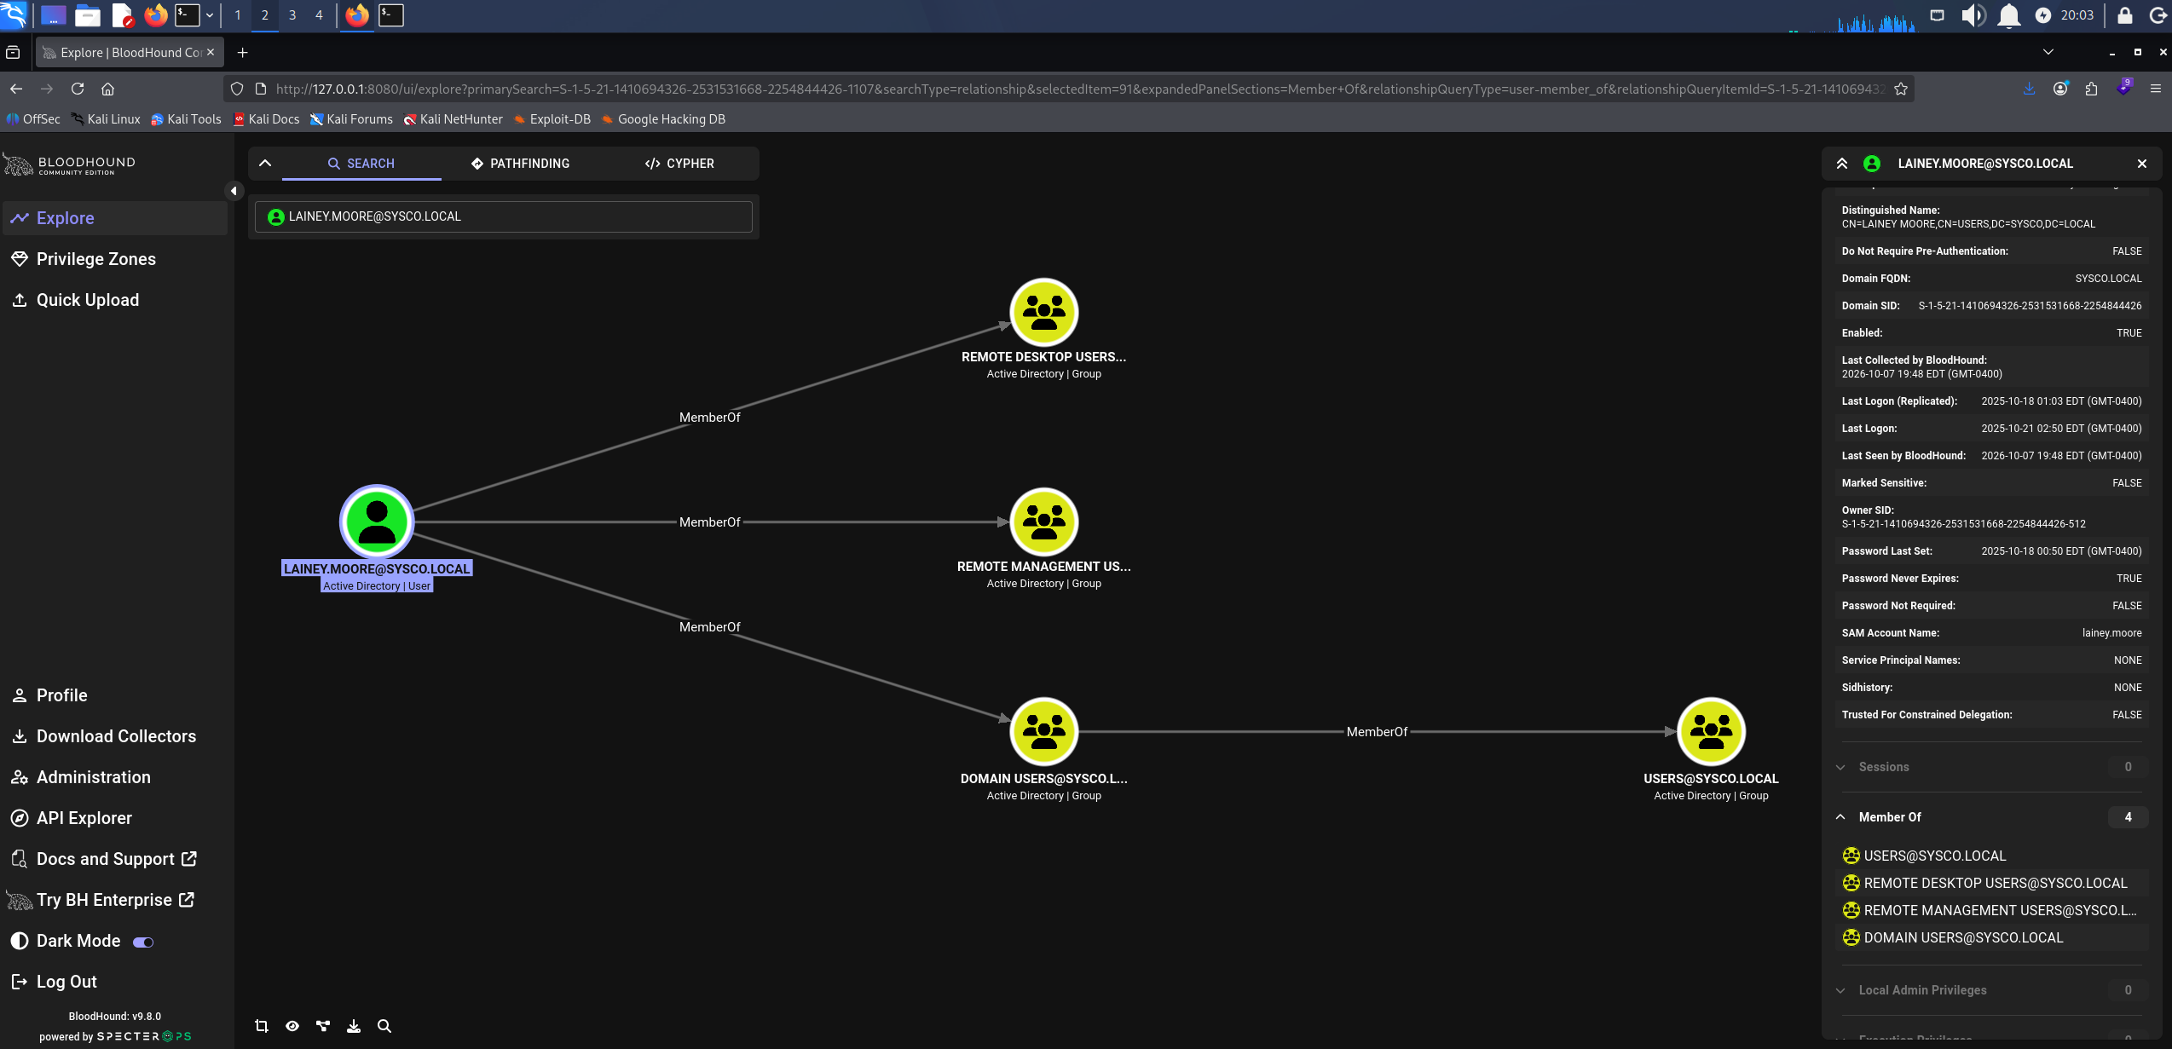Toggle the Dark Mode switch

click(143, 942)
